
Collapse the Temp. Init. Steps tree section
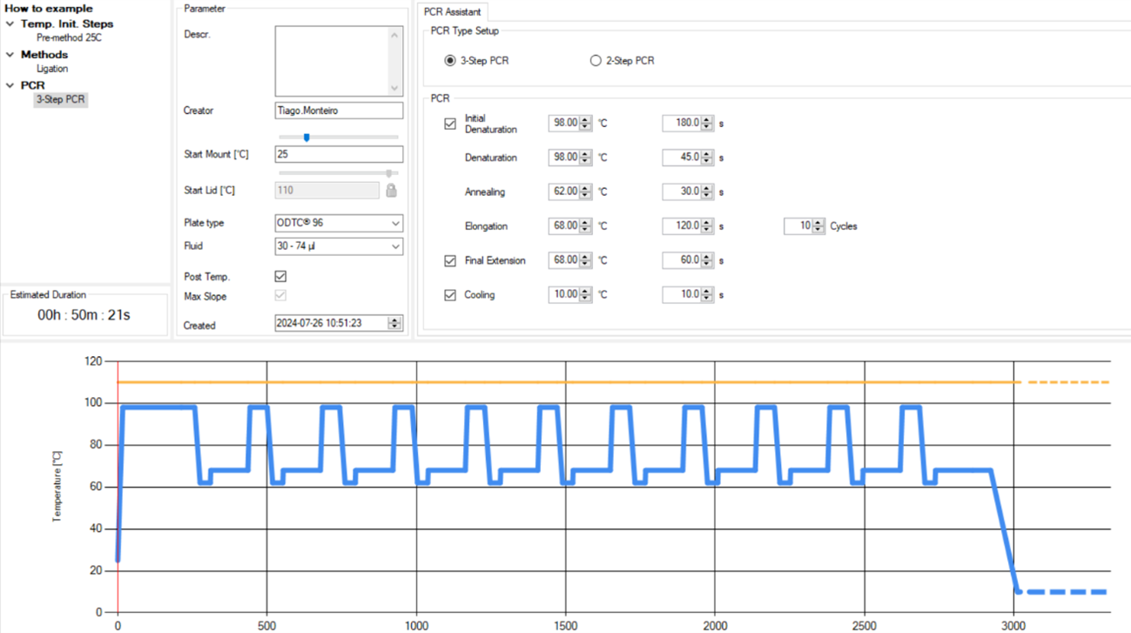click(x=10, y=24)
